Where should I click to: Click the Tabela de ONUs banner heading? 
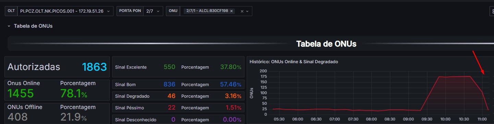(x=326, y=44)
